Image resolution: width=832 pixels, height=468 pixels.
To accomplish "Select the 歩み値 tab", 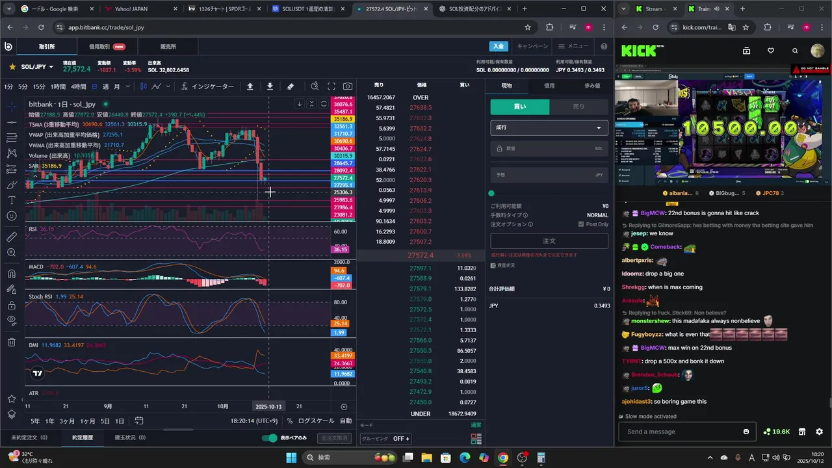I will click(592, 85).
